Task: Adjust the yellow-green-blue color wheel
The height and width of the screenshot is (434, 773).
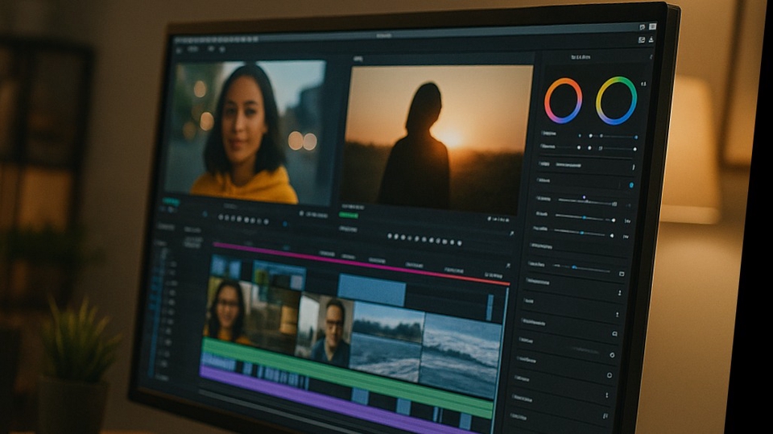Action: (616, 101)
